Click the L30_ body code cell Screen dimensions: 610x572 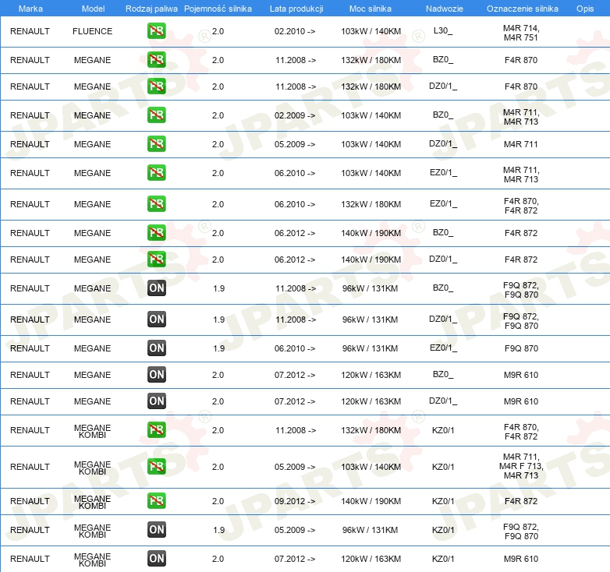click(x=443, y=30)
